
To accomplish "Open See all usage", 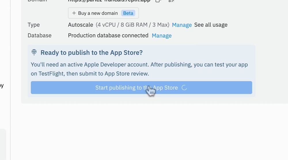I will (x=211, y=25).
